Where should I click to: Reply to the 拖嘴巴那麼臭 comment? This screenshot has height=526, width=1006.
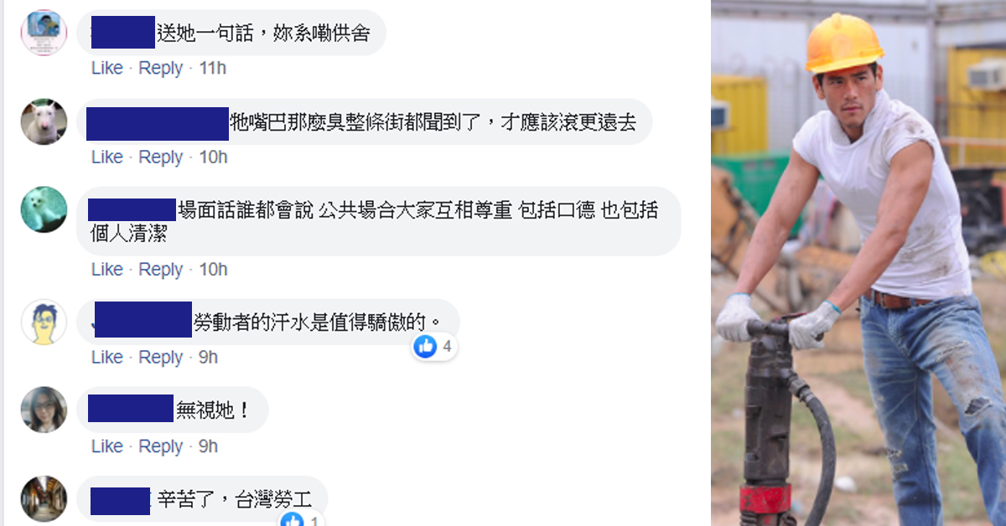click(160, 157)
